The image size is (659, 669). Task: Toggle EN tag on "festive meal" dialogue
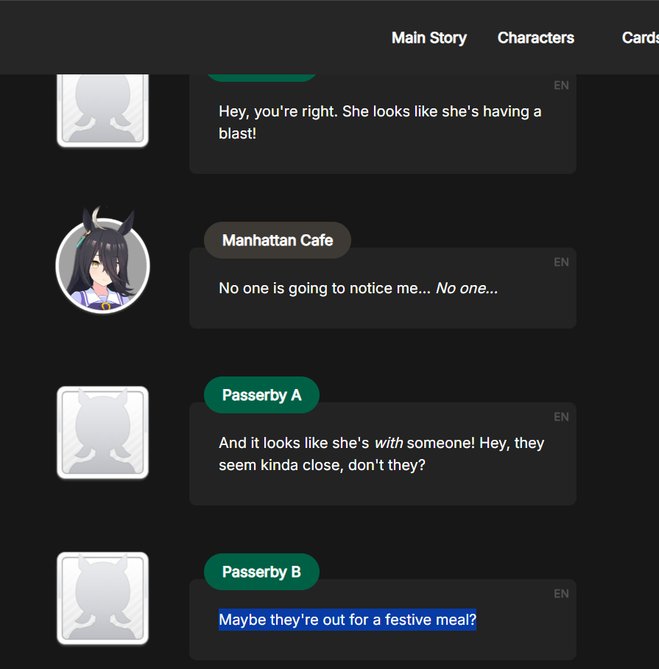pyautogui.click(x=561, y=594)
